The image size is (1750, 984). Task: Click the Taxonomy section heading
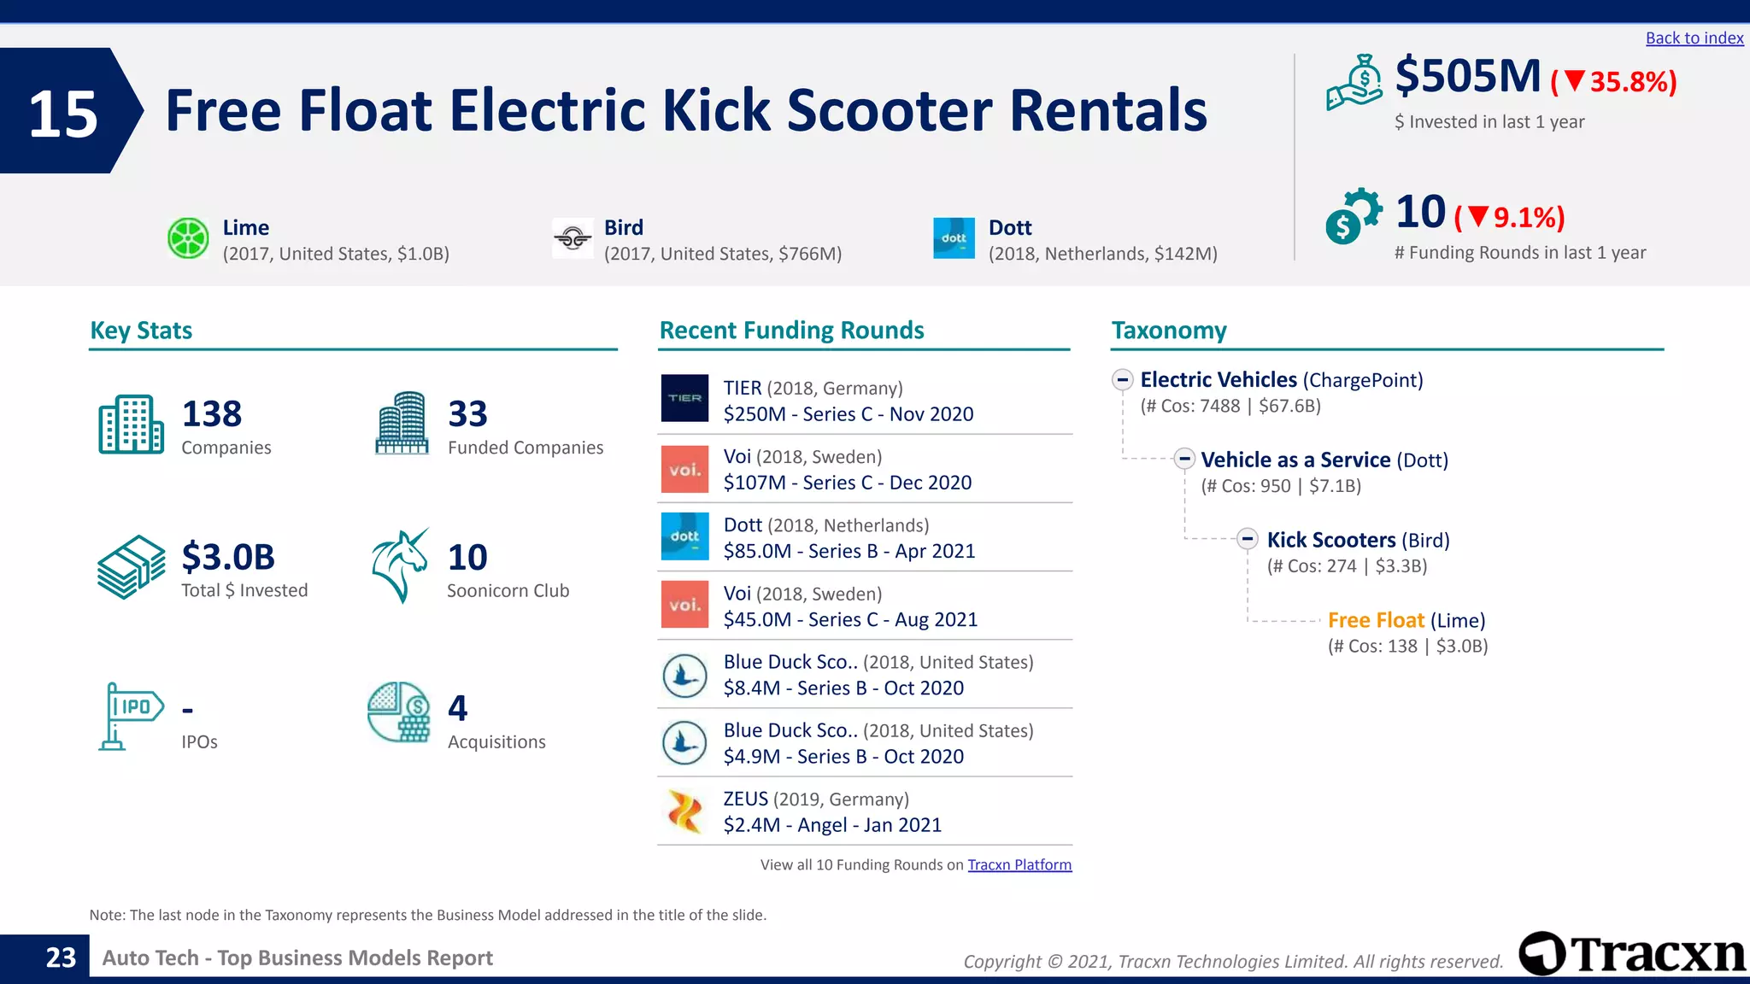click(1169, 331)
